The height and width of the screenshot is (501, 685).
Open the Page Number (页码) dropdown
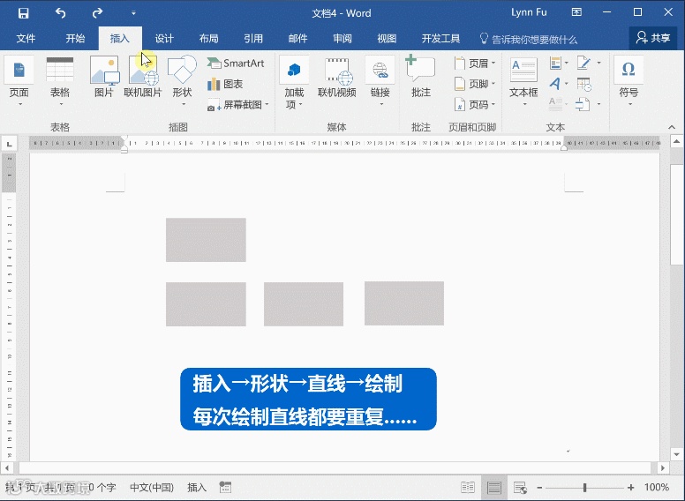coord(474,105)
